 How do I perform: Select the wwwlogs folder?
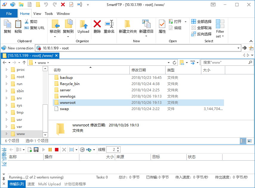(x=138, y=96)
